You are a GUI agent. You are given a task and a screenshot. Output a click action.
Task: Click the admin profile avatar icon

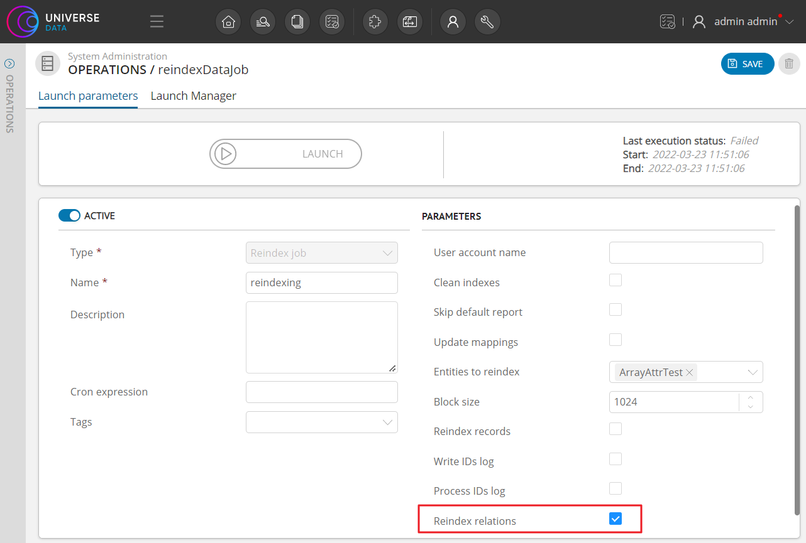pos(699,22)
